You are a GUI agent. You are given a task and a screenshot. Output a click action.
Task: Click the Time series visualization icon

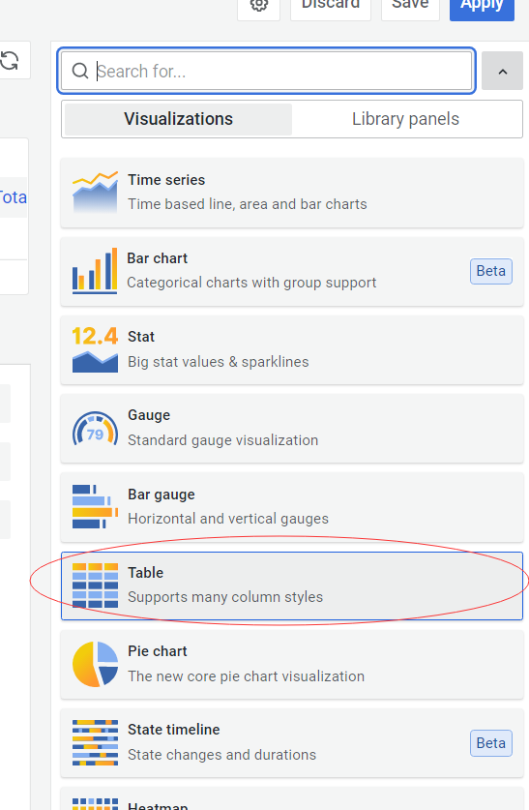[95, 193]
